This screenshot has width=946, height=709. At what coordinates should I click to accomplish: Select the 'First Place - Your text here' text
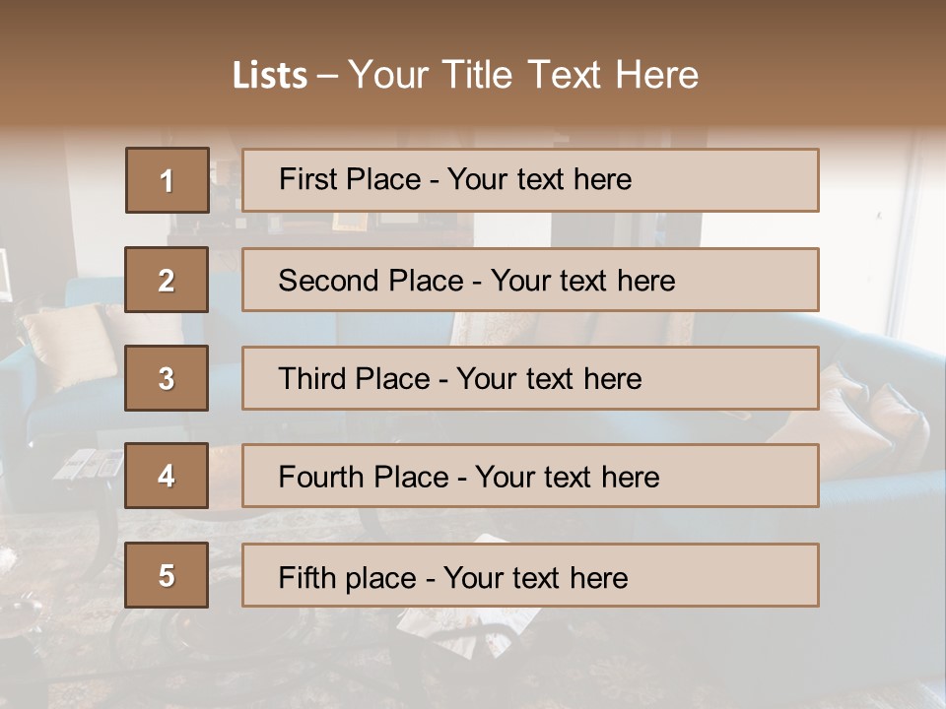coord(455,179)
